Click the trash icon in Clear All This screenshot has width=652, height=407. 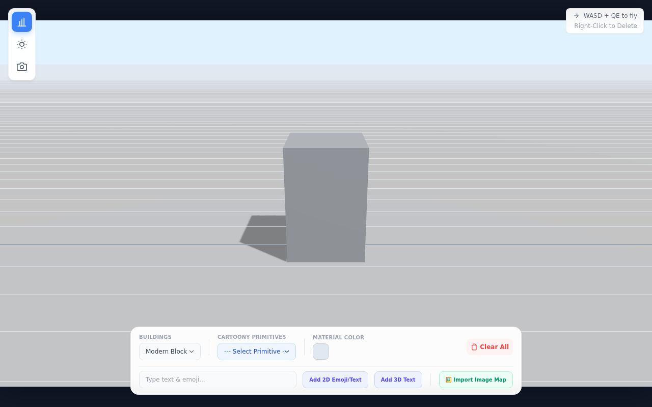point(474,347)
